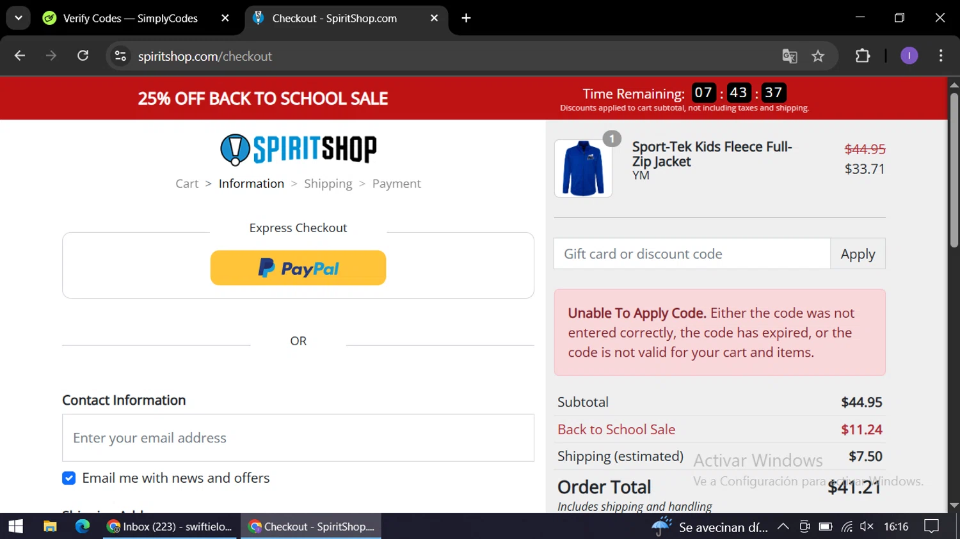Image resolution: width=960 pixels, height=539 pixels.
Task: Open File Explorer from the taskbar
Action: pyautogui.click(x=50, y=526)
